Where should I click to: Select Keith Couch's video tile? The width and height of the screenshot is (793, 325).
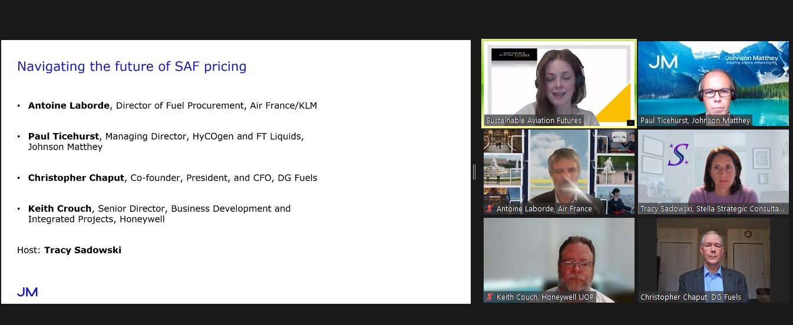point(559,259)
